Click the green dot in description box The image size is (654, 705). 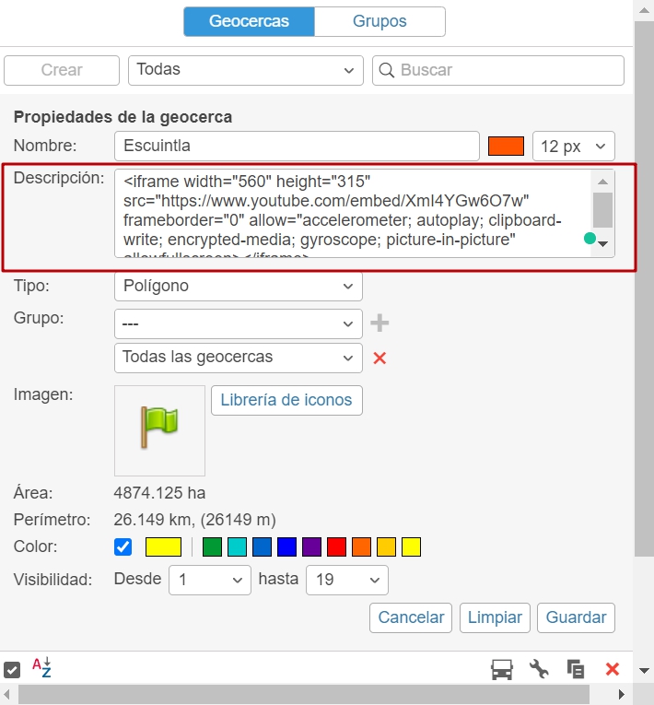point(590,239)
